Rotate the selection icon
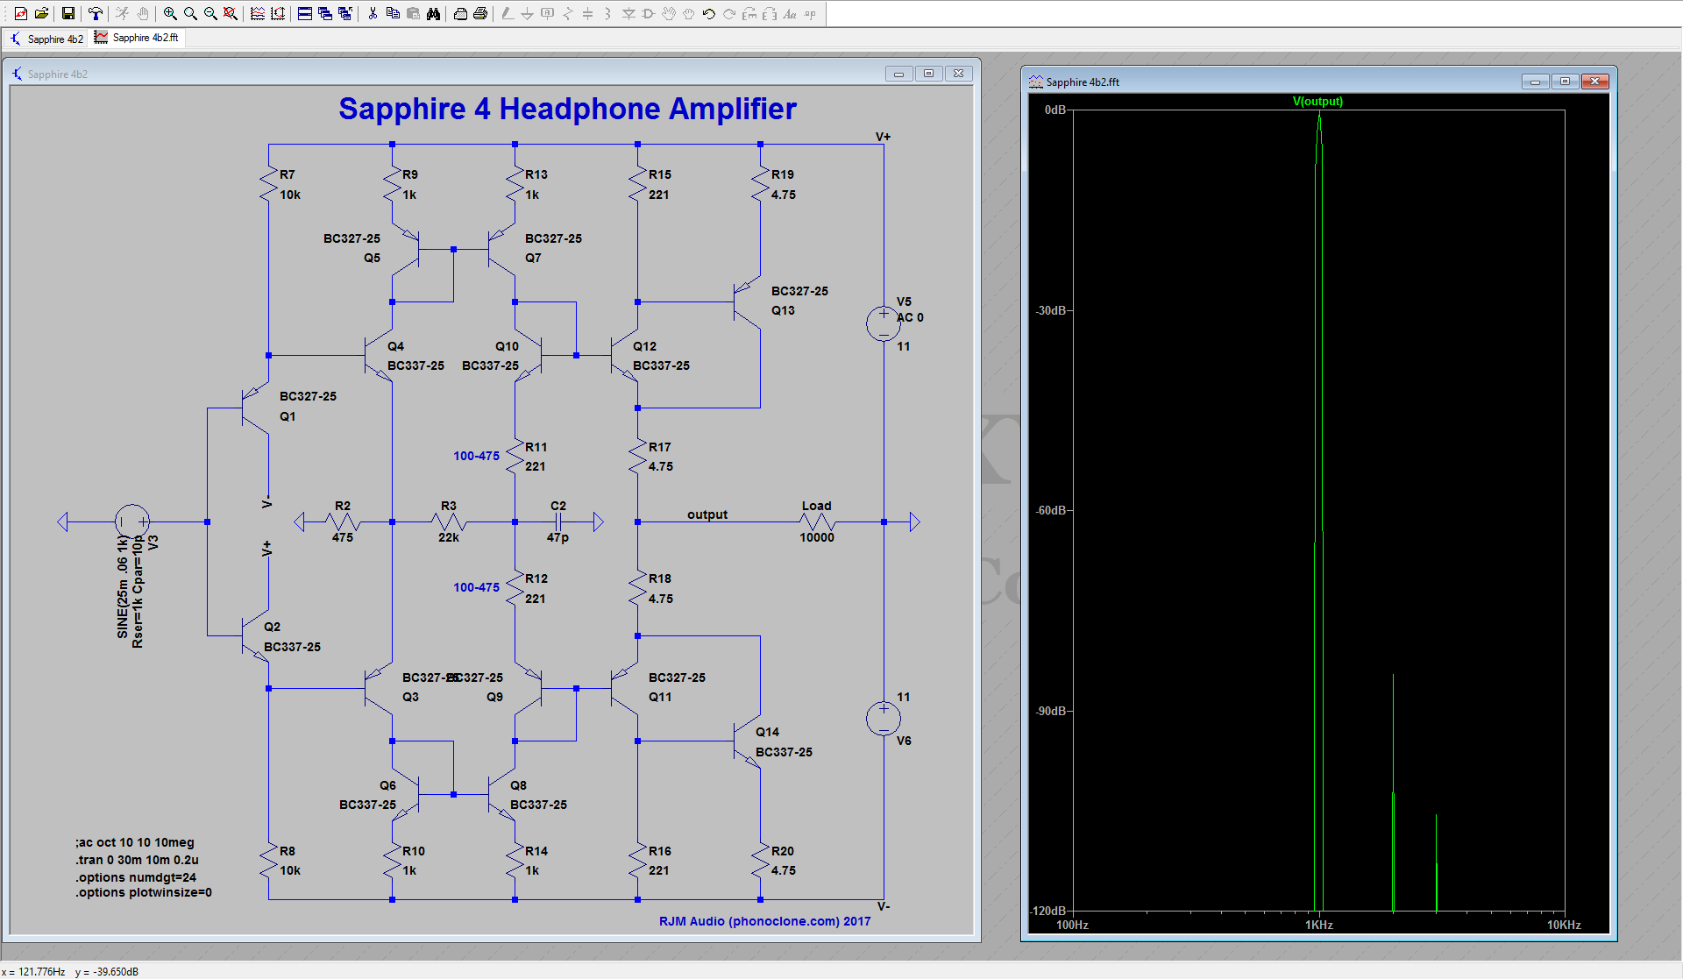The height and width of the screenshot is (979, 1683). (x=749, y=13)
